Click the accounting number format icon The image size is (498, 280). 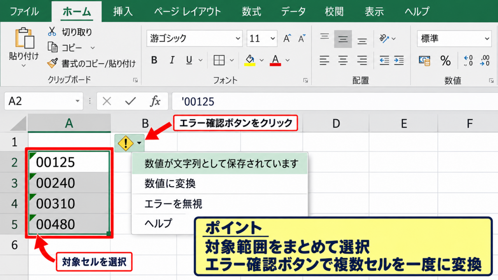pos(424,61)
